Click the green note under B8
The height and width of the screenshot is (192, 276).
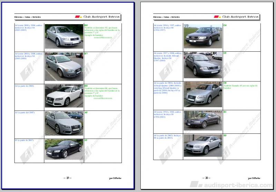click(x=102, y=93)
